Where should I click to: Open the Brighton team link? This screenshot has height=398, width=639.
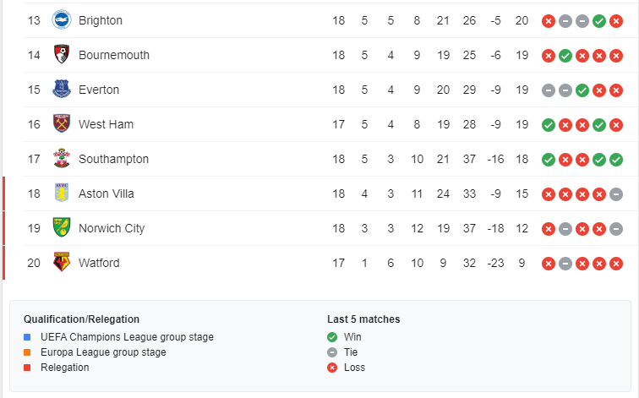(101, 20)
